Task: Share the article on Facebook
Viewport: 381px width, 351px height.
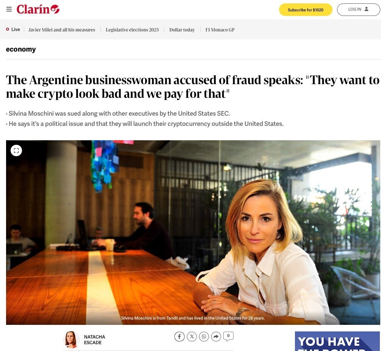Action: point(179,337)
